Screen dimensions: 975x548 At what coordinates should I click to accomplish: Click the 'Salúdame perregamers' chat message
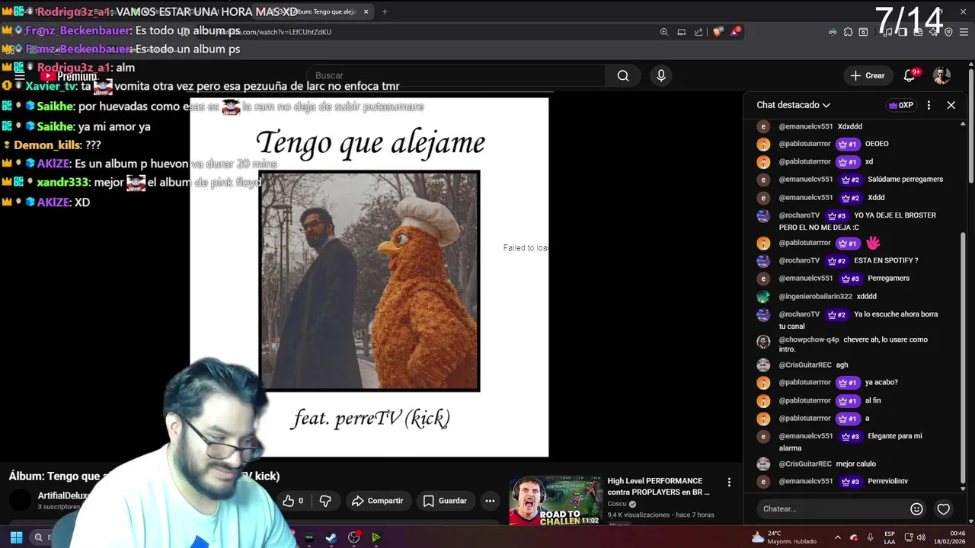point(906,180)
